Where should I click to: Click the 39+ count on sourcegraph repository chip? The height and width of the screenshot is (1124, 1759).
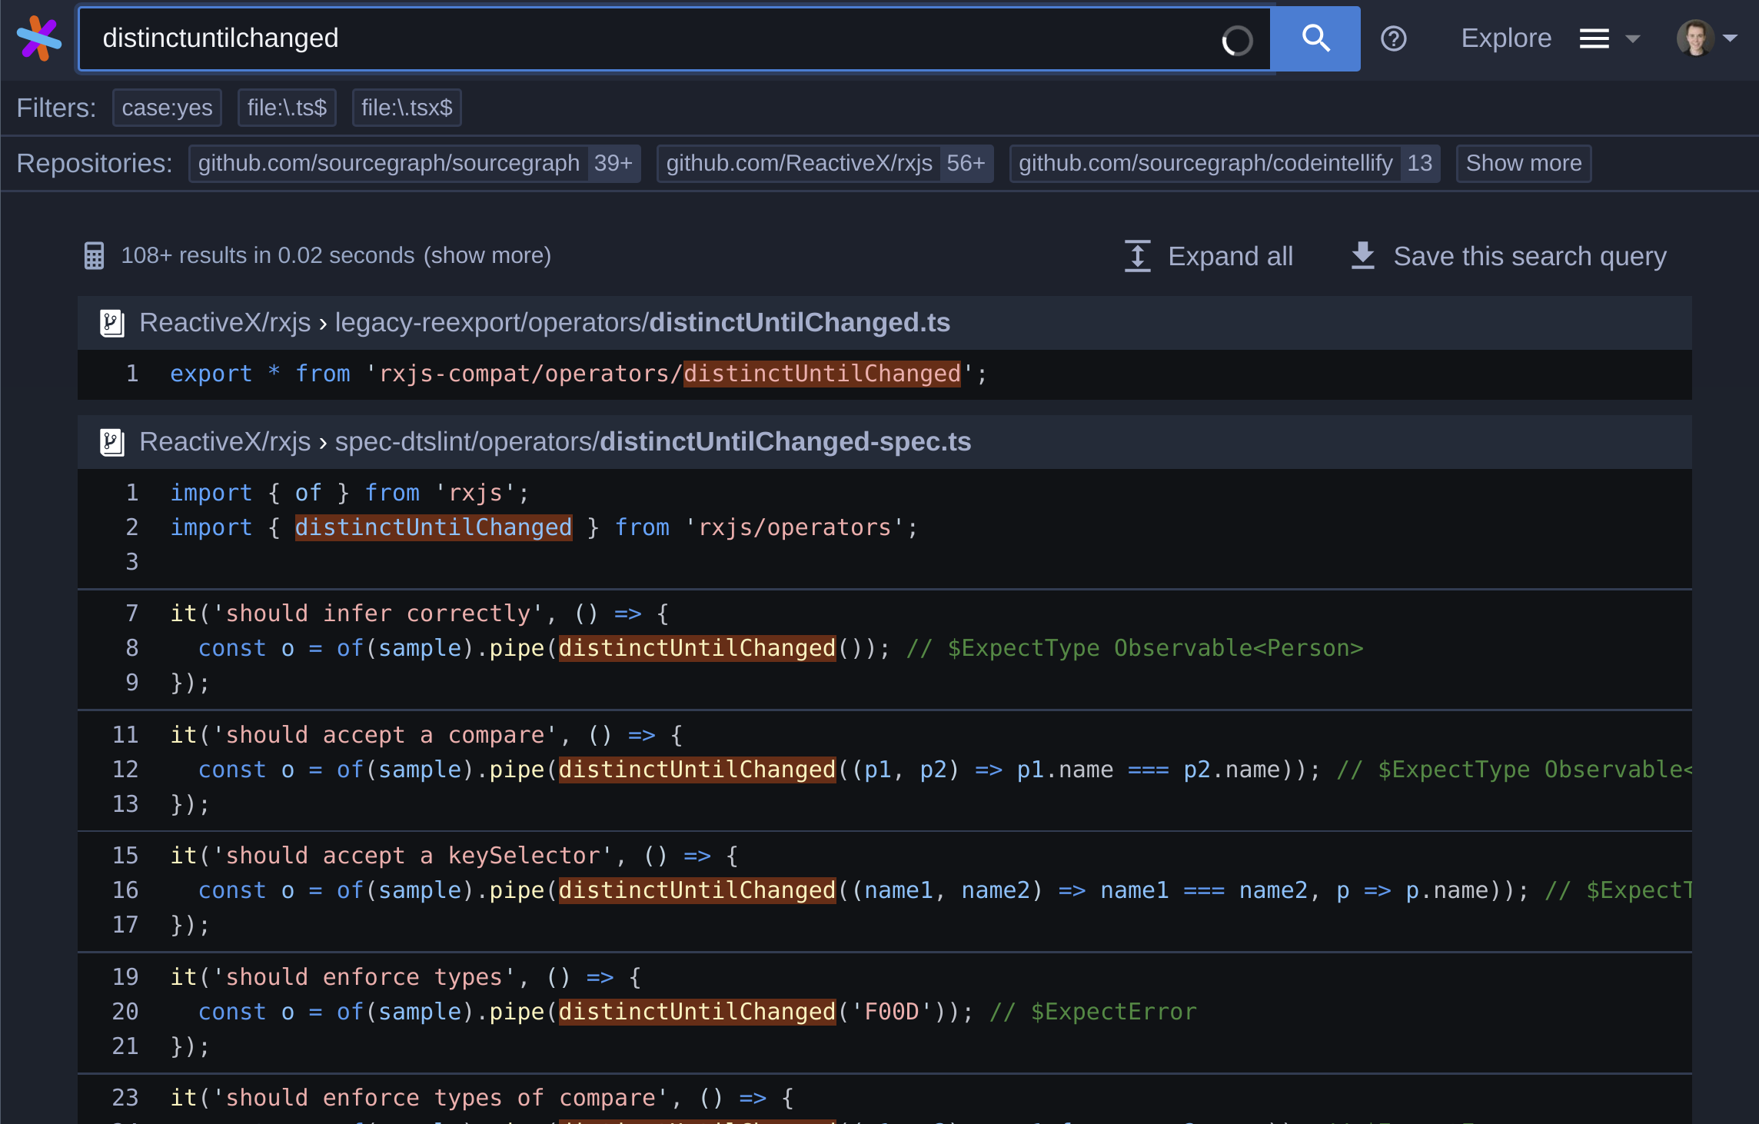(613, 164)
